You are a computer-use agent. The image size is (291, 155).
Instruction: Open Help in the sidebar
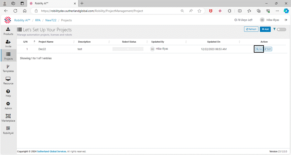point(8,93)
